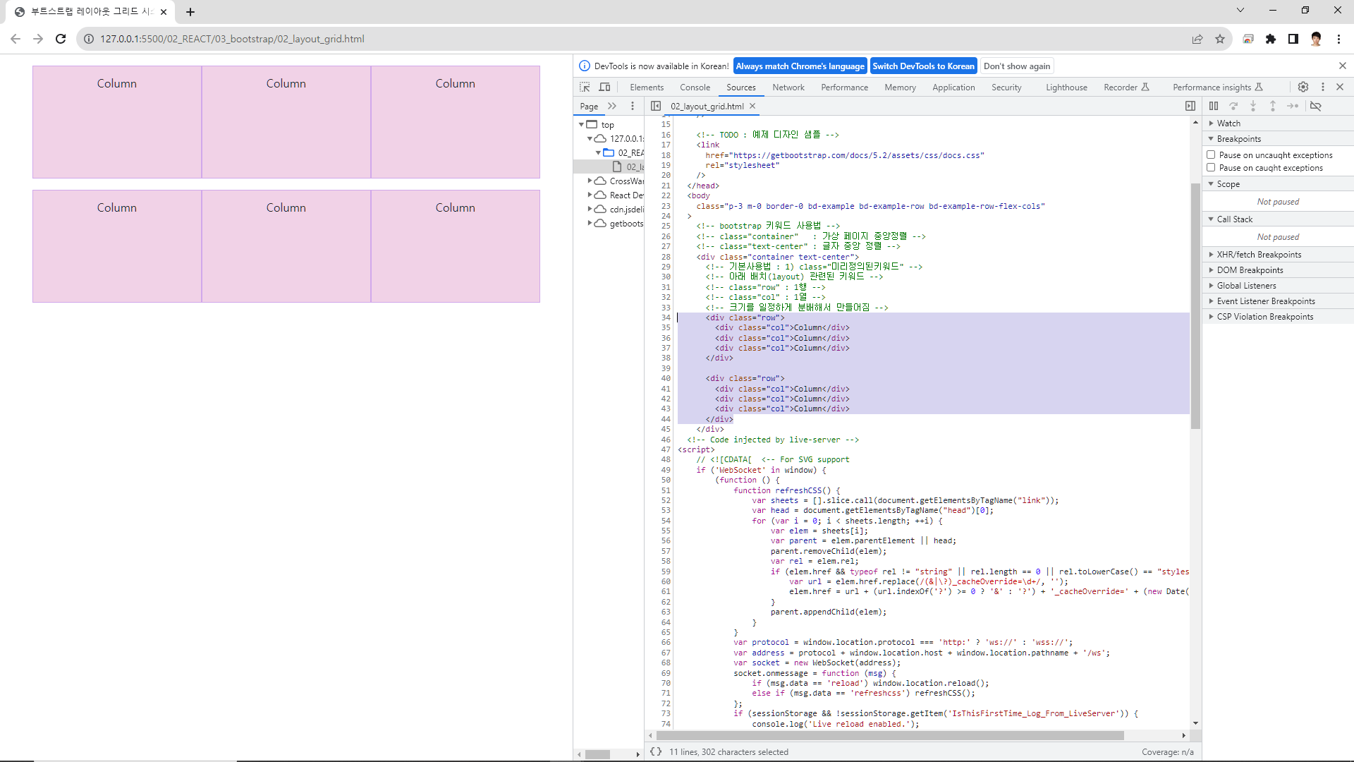The height and width of the screenshot is (762, 1354).
Task: Collapse the Call Stack section
Action: pyautogui.click(x=1234, y=219)
